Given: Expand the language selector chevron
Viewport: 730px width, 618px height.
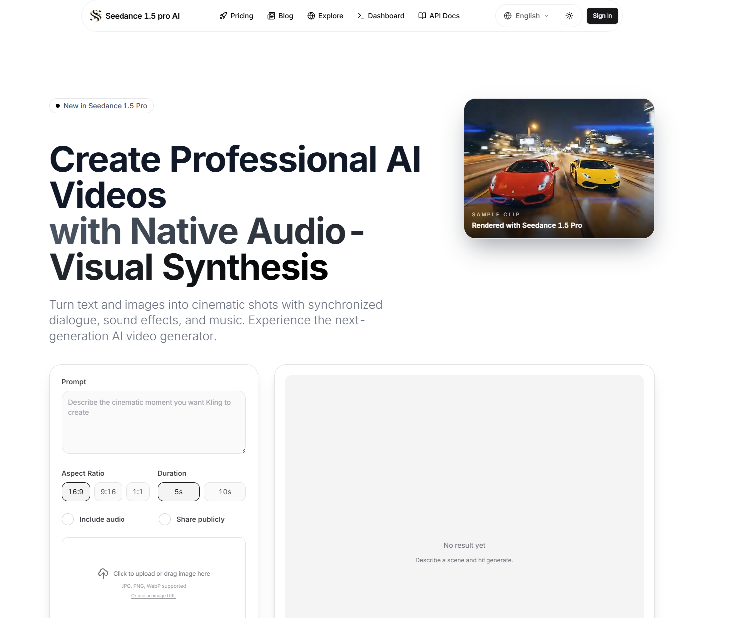Looking at the screenshot, I should tap(547, 15).
